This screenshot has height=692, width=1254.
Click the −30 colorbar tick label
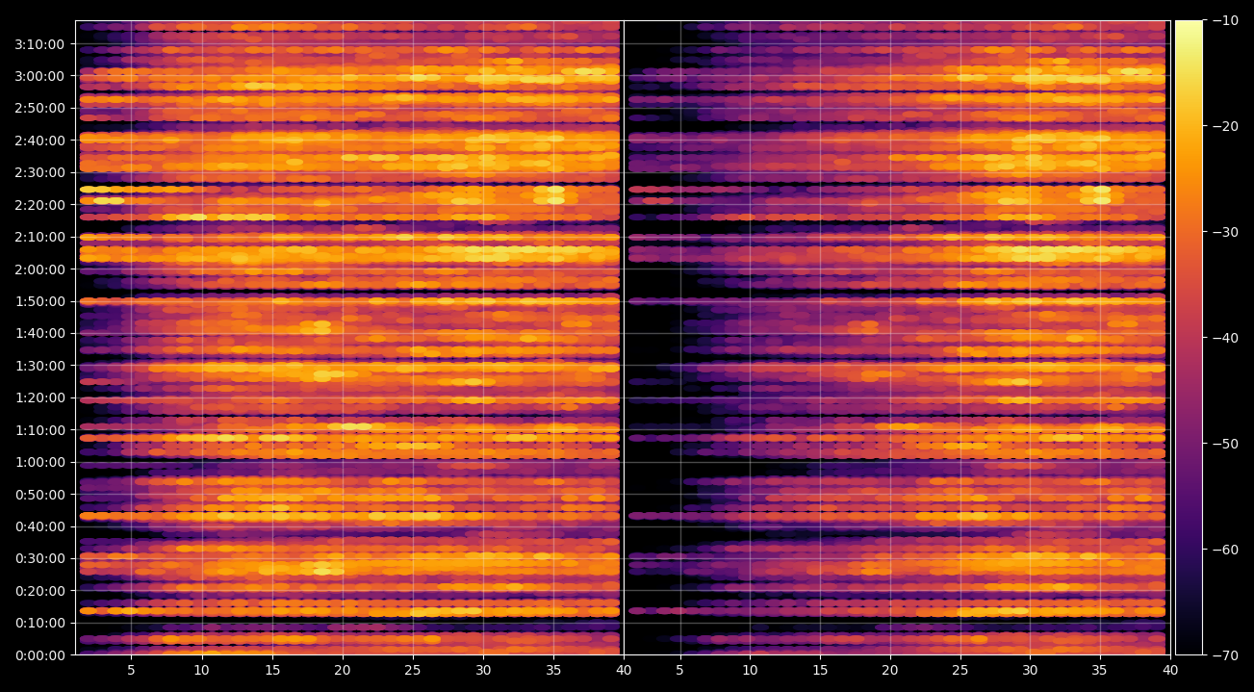[x=1225, y=232]
